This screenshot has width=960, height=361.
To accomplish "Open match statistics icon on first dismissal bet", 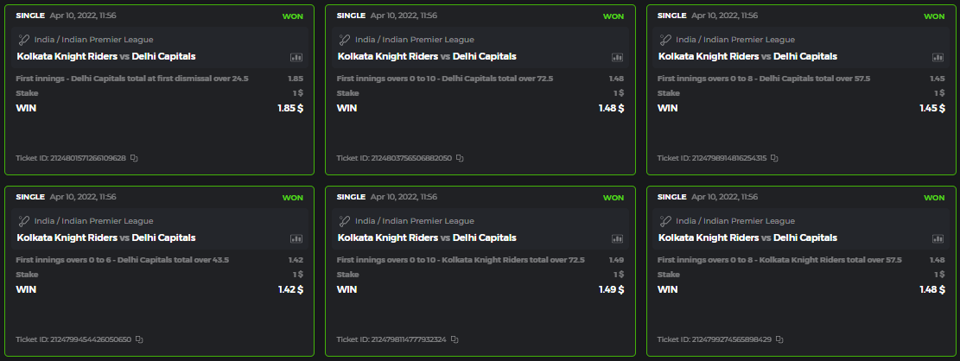I will pyautogui.click(x=296, y=57).
